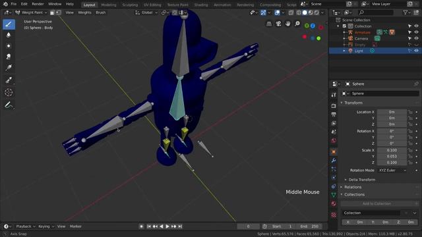Open the Brush menu in viewport header
The height and width of the screenshot is (237, 422).
pyautogui.click(x=101, y=13)
